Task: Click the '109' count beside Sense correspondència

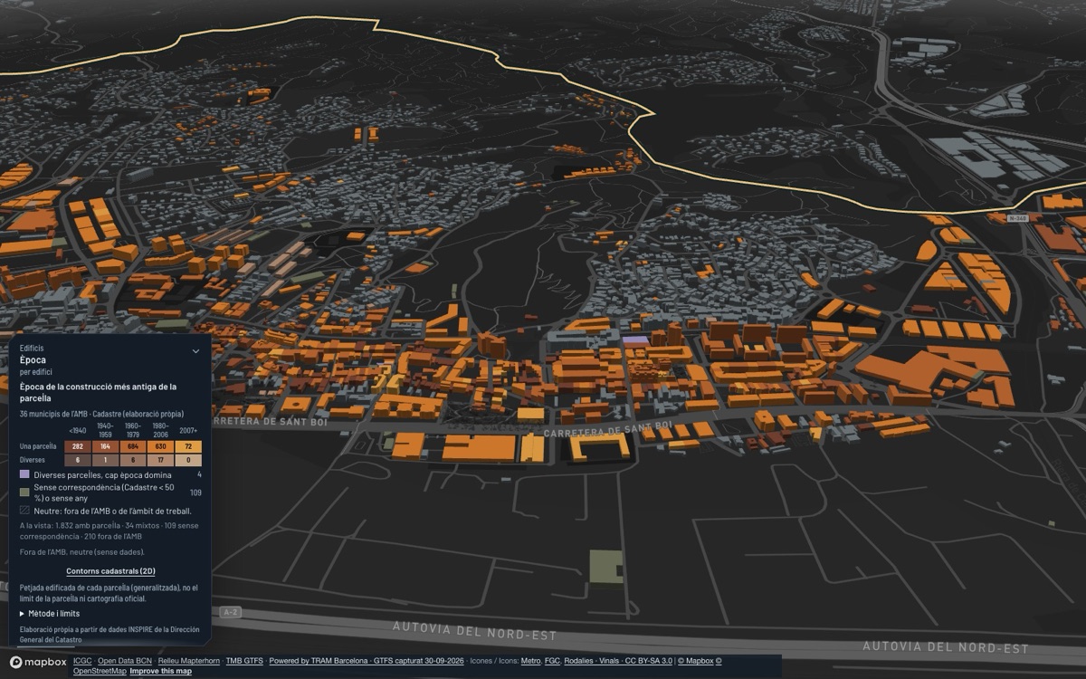Action: (195, 493)
